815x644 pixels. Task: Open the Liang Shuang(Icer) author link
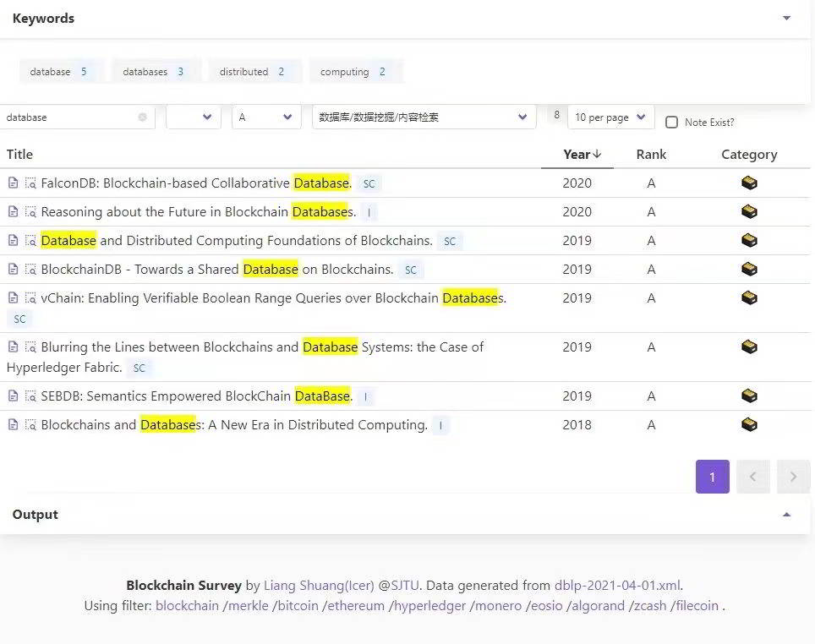click(319, 586)
